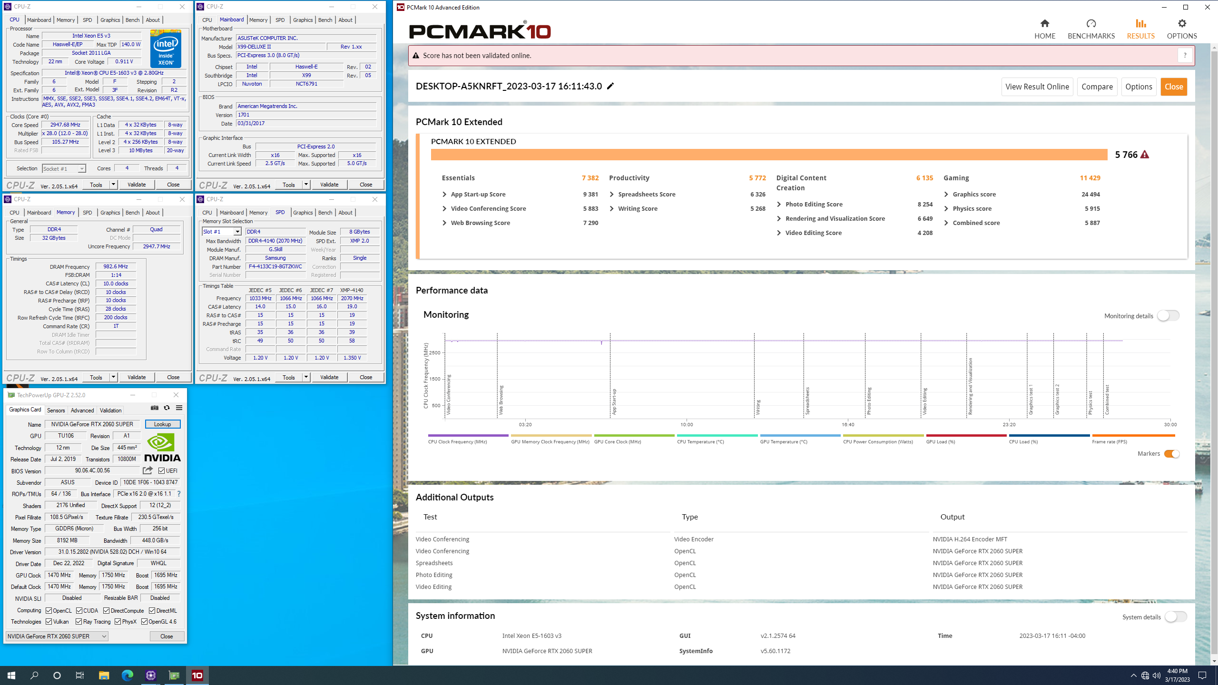The image size is (1218, 685).
Task: Open Windows Start menu
Action: [x=11, y=675]
